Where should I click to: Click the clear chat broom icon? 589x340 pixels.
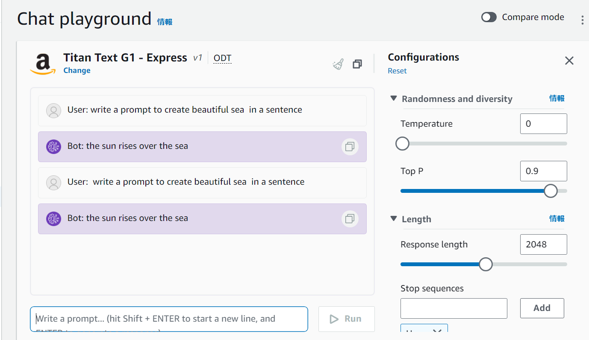(338, 64)
